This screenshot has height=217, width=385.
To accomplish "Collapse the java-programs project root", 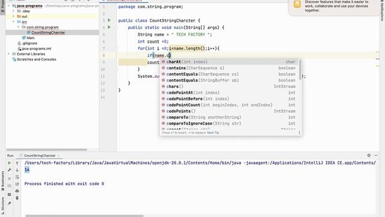I will tap(9, 5).
